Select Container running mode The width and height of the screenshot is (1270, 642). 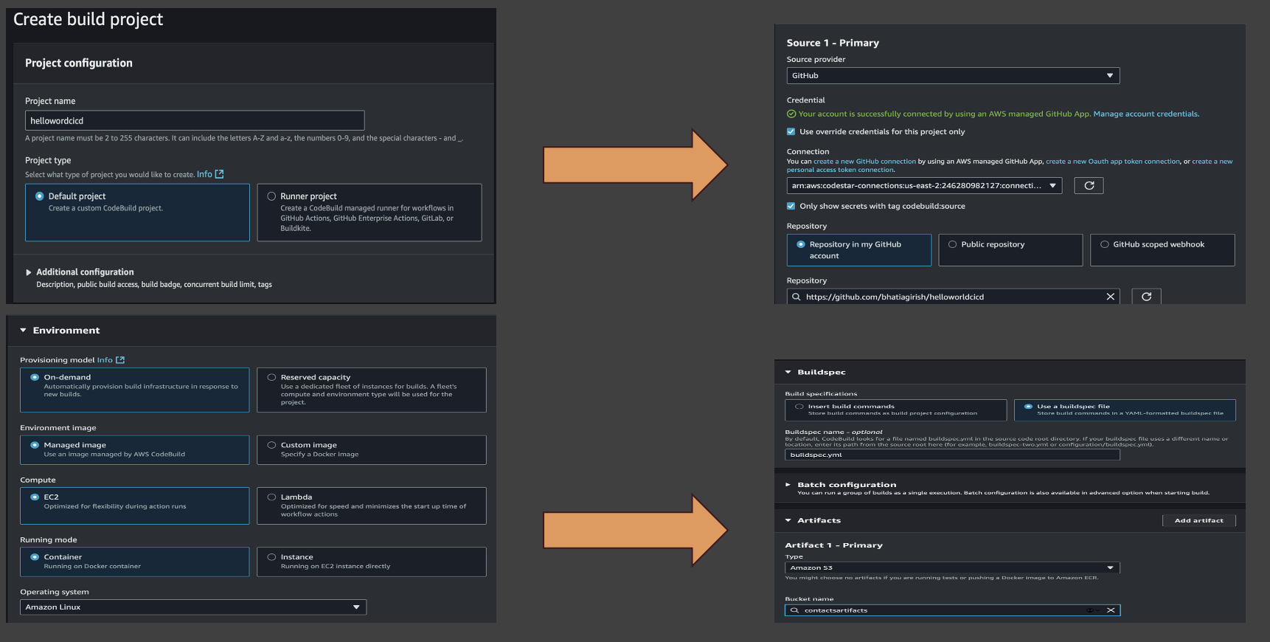click(x=135, y=562)
